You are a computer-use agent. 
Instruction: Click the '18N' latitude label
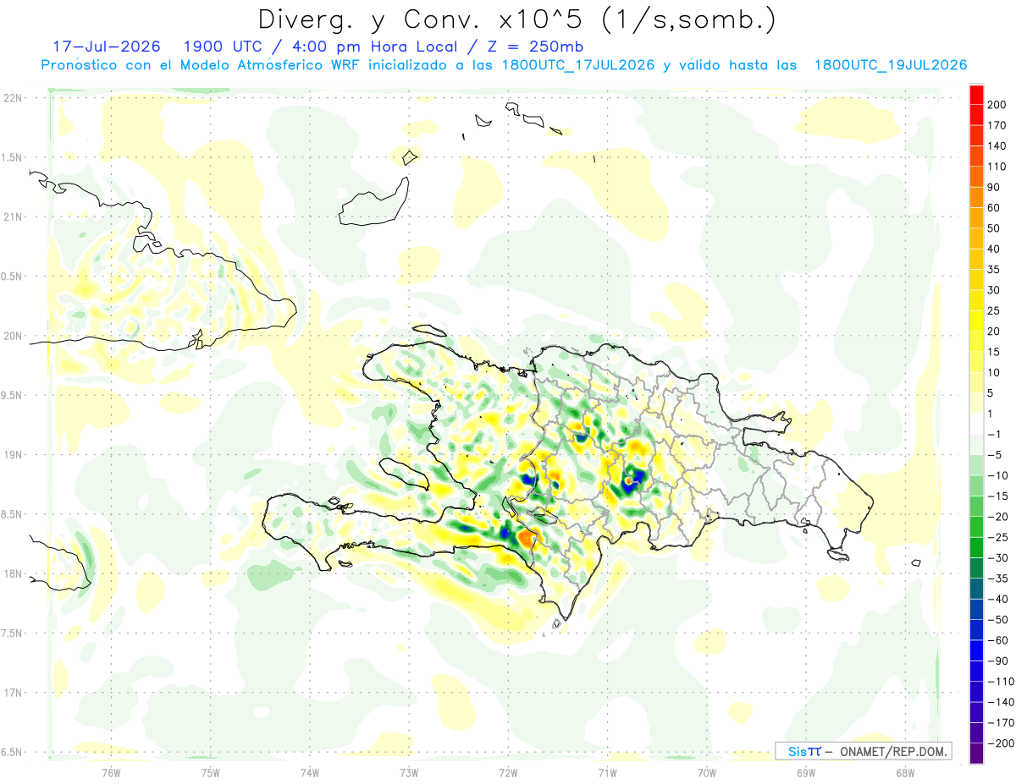pos(13,574)
